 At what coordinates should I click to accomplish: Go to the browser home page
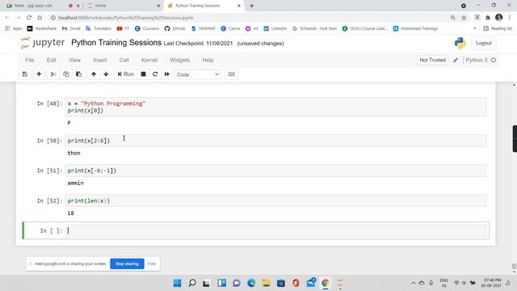40,18
